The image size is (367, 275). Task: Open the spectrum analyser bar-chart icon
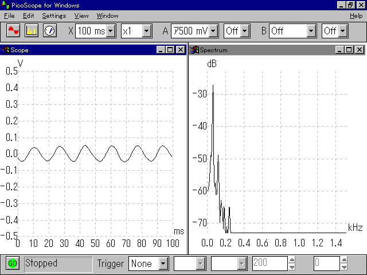click(x=32, y=30)
